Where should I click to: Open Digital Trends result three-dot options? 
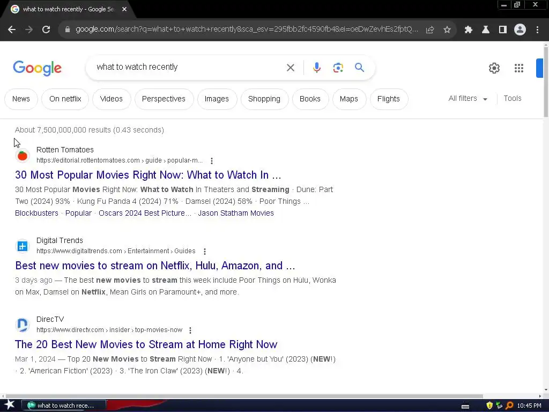tap(205, 251)
